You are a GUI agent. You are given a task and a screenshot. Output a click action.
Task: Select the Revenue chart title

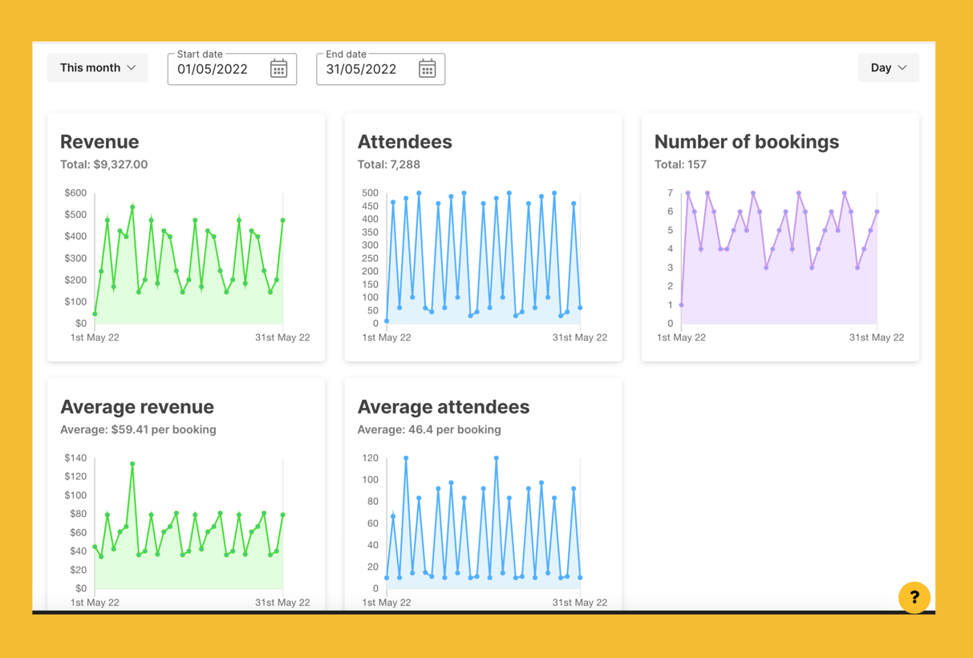coord(99,142)
